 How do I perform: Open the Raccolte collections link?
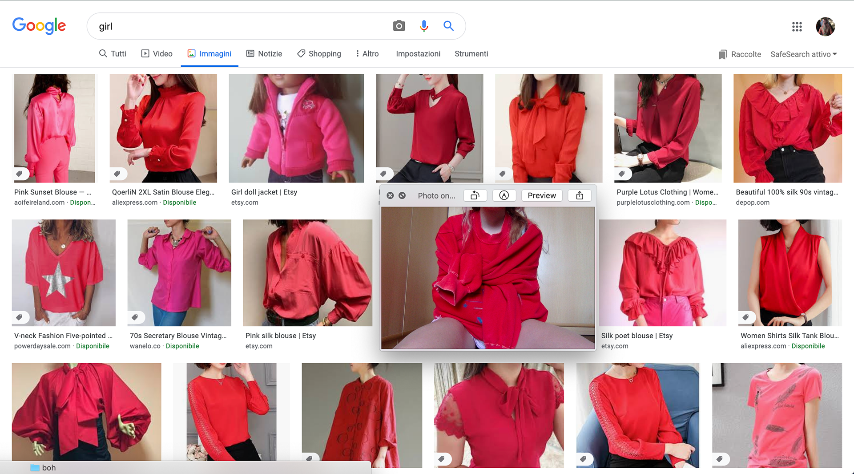[746, 54]
